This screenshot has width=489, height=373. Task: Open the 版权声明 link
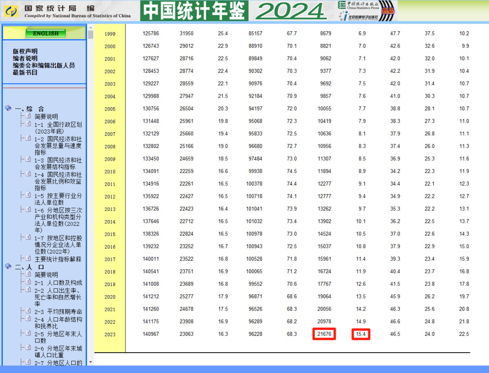(x=25, y=52)
